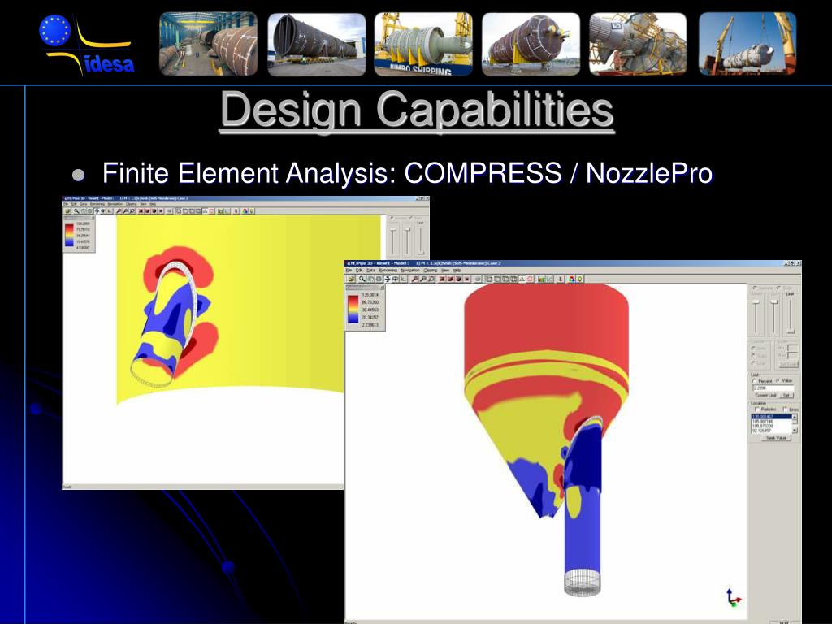Select second row in Location value list
The width and height of the screenshot is (832, 624).
pyautogui.click(x=772, y=422)
